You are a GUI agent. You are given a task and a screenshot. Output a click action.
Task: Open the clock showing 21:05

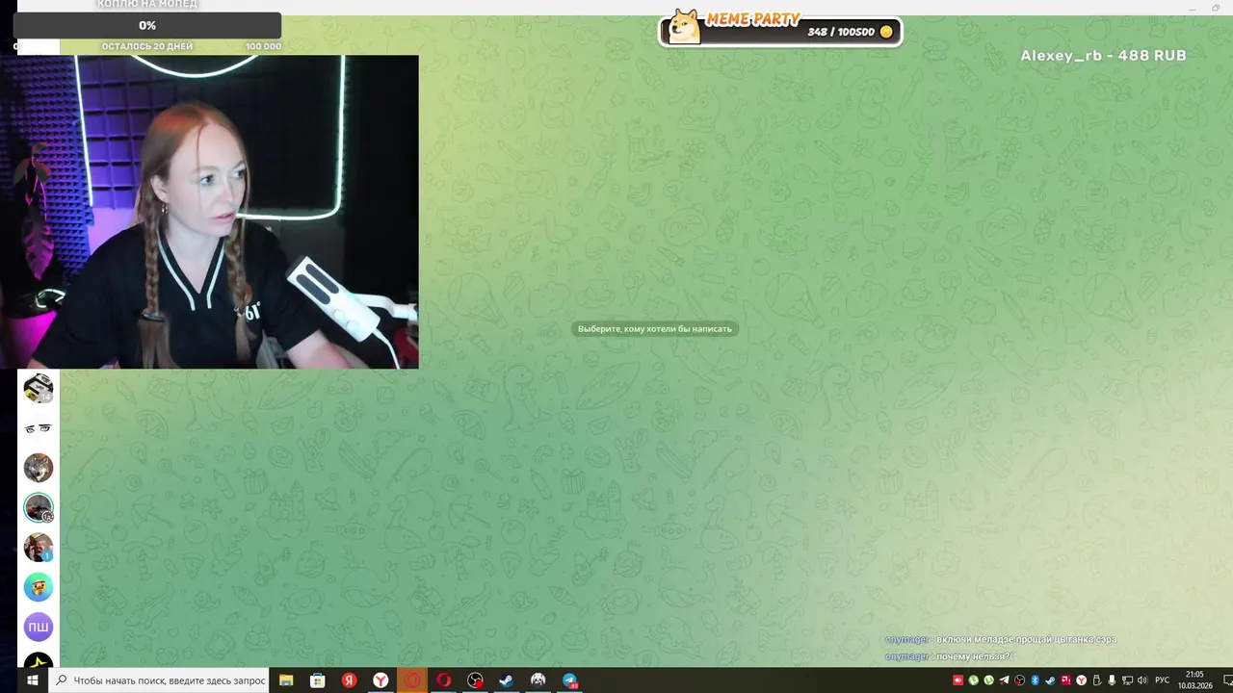(1194, 680)
